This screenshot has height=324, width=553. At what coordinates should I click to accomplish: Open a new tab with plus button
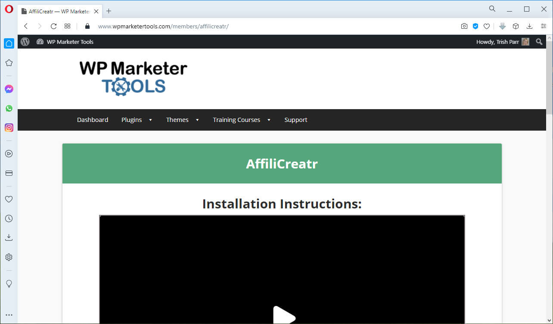point(109,11)
